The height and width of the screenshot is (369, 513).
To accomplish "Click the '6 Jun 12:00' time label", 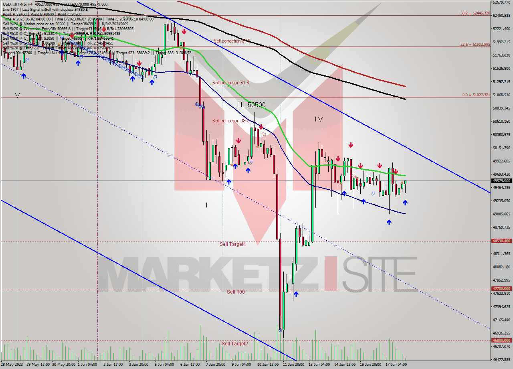I will pos(190,365).
